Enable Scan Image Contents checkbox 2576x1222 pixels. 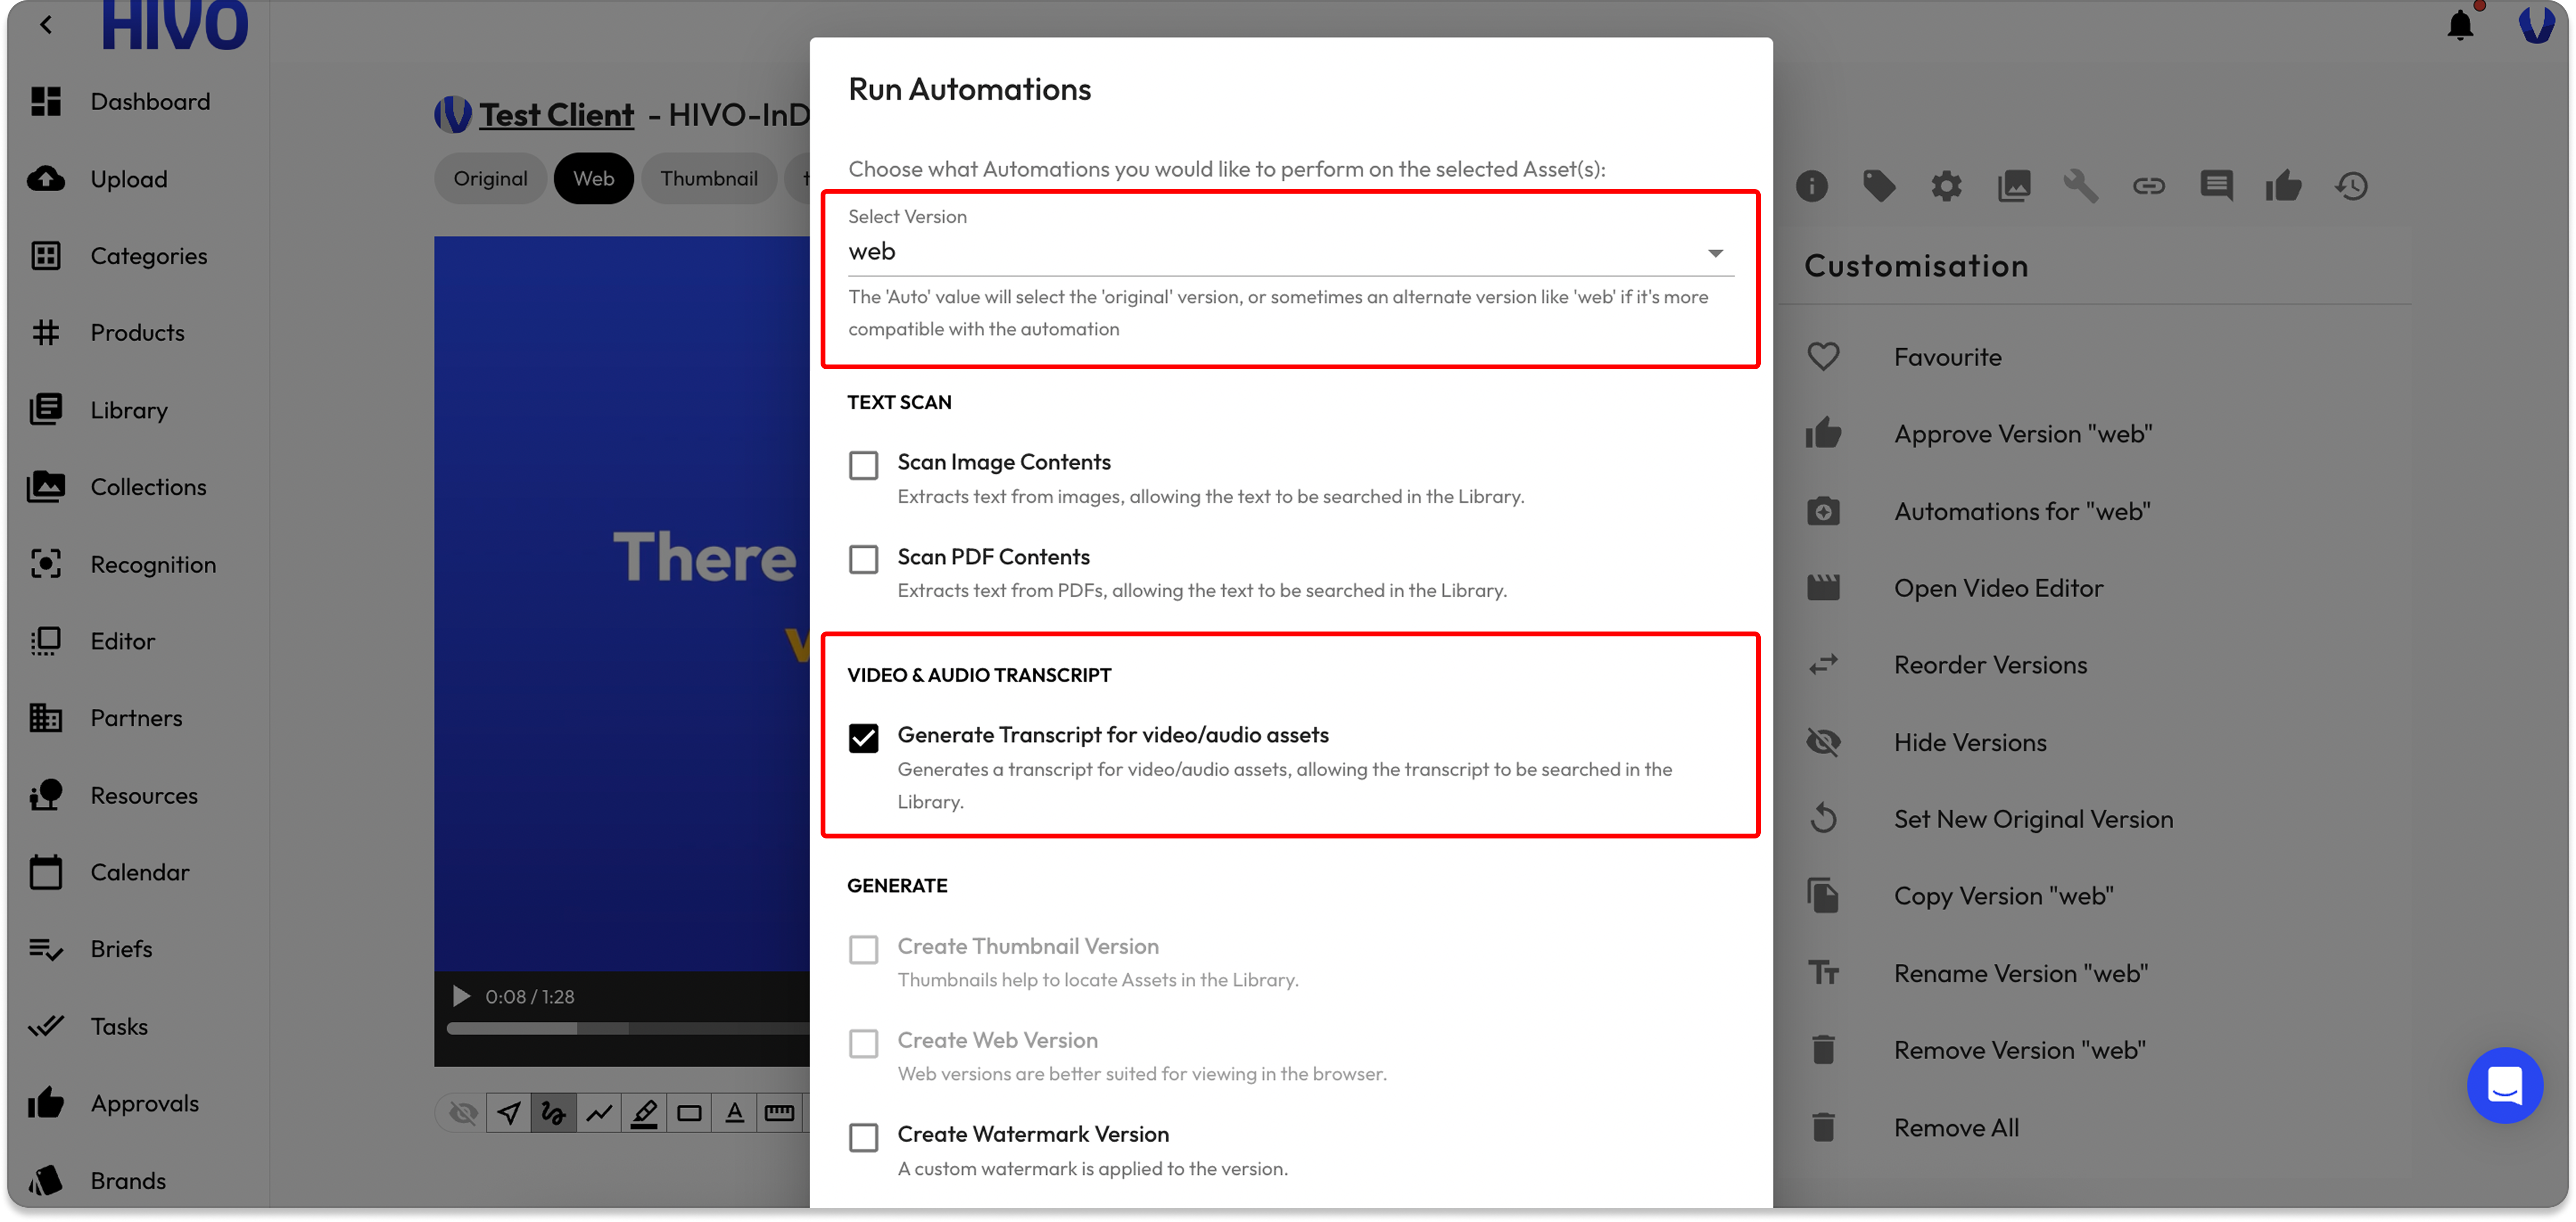pos(863,465)
